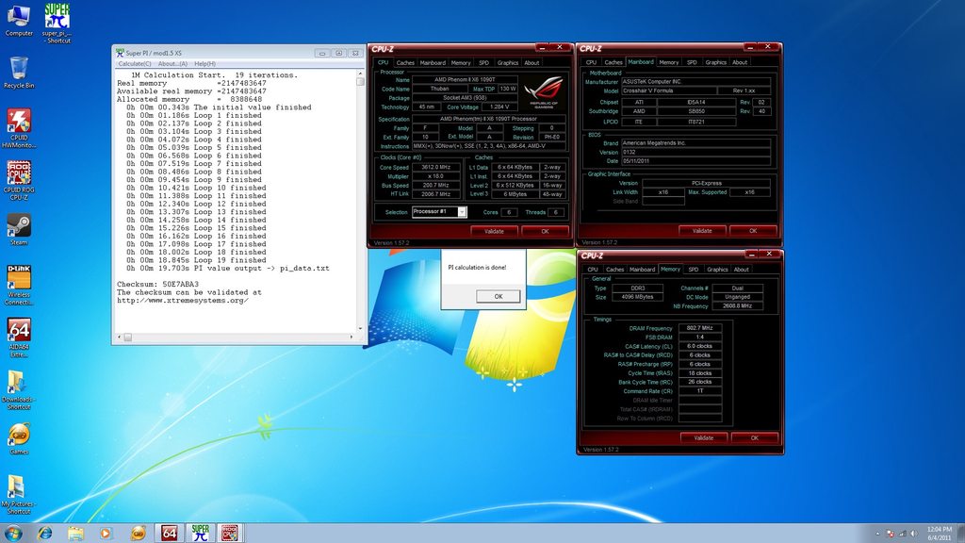Select the CPUID ROG CPU-Z desktop icon
The width and height of the screenshot is (965, 543).
pos(19,180)
